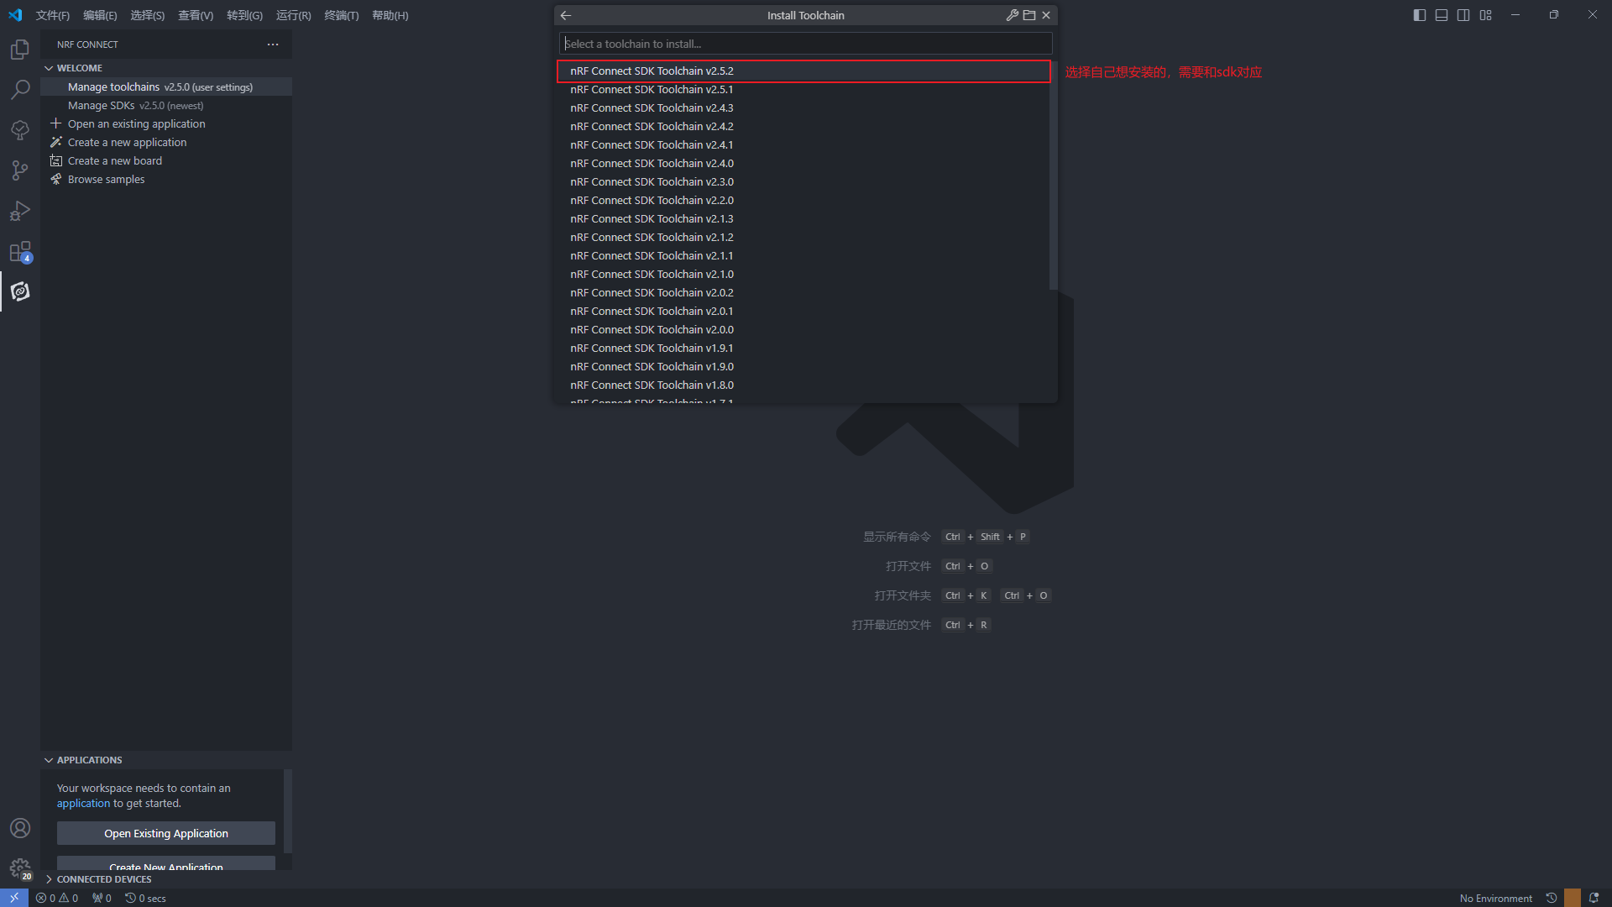Click the nRF Connect activity bar icon
This screenshot has height=907, width=1612.
[20, 291]
